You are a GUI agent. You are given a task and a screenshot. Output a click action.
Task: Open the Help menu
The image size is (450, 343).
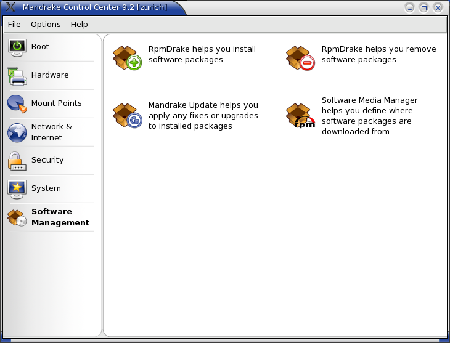(79, 25)
